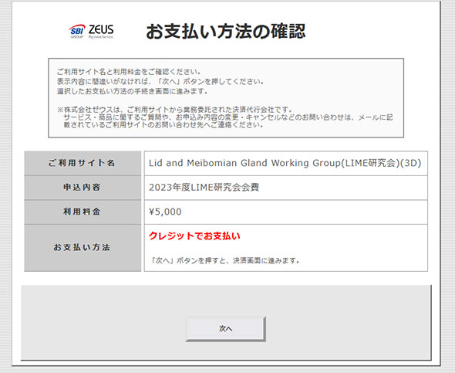Click the SBI Group logo
The image size is (455, 373).
[77, 31]
